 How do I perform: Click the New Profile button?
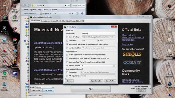(36, 90)
